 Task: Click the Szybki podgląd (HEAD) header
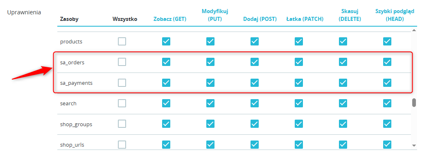point(395,15)
